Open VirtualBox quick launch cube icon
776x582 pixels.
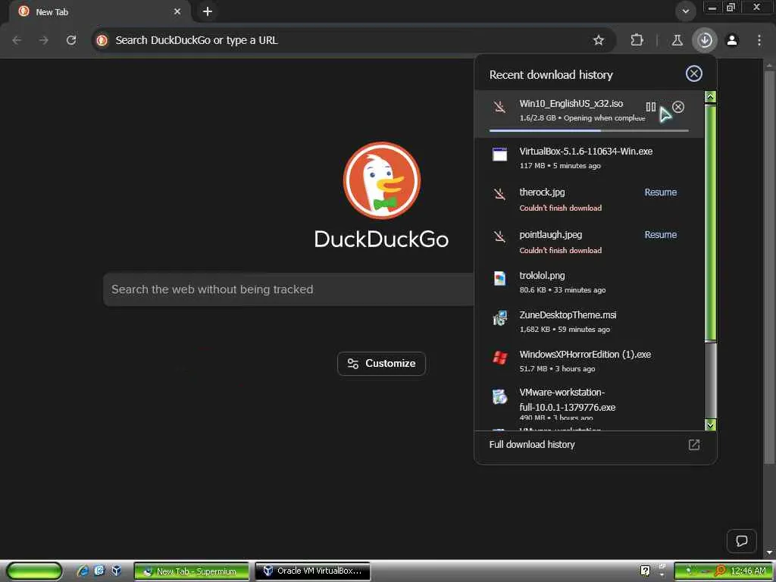click(116, 571)
